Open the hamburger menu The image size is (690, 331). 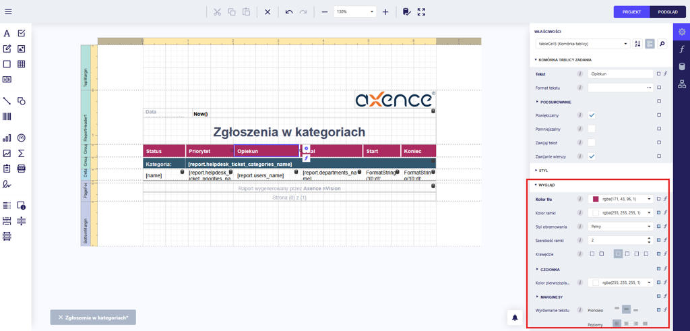coord(8,11)
